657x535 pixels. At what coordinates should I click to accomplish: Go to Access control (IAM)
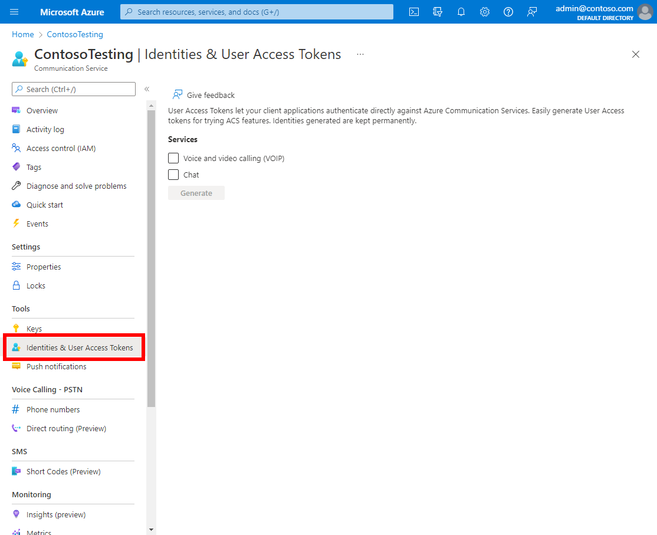point(61,148)
